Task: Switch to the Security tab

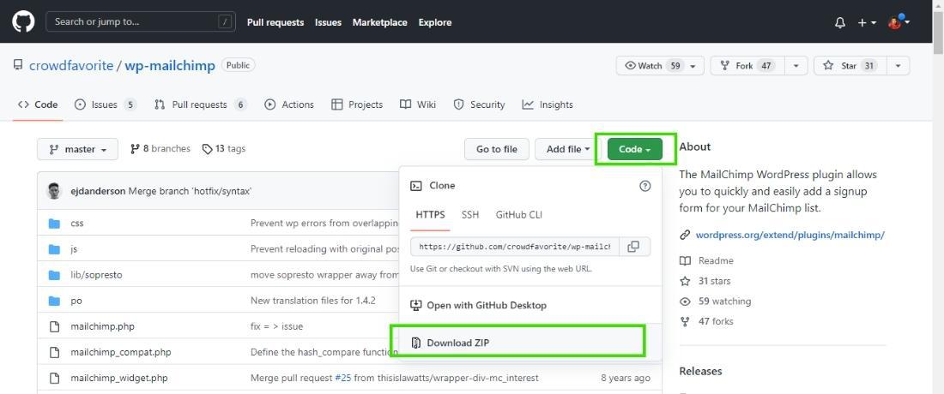Action: coord(479,104)
